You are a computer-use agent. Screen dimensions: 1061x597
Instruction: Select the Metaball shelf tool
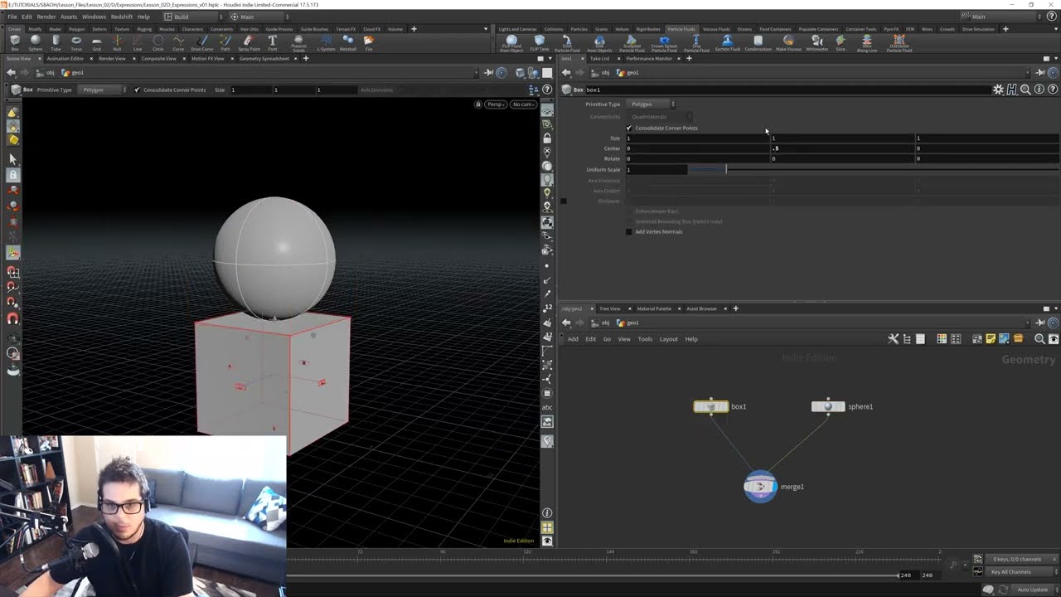(x=348, y=42)
